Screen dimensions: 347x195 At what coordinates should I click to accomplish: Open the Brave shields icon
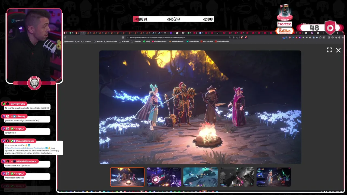click(x=242, y=37)
